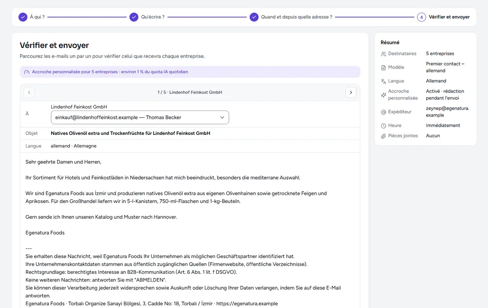This screenshot has width=488, height=308.
Task: Click the Allemand language value in Résumé
Action: pos(436,81)
